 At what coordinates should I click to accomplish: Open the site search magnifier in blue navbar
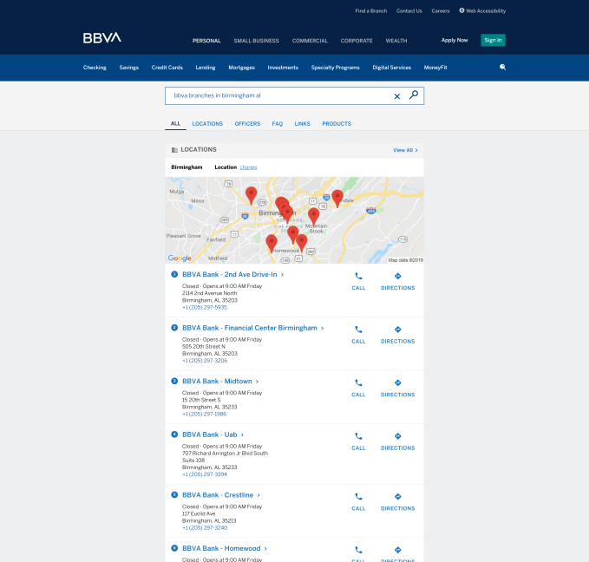pyautogui.click(x=502, y=68)
